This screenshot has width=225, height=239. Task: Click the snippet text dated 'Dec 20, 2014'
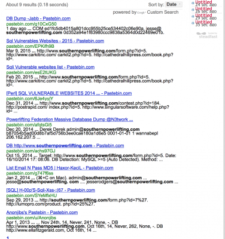click(x=82, y=133)
